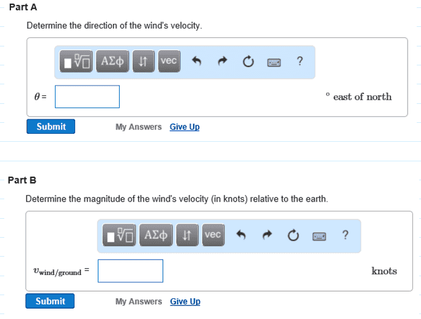Image resolution: width=421 pixels, height=319 pixels.
Task: Reset Part A answer field
Action: 248,62
